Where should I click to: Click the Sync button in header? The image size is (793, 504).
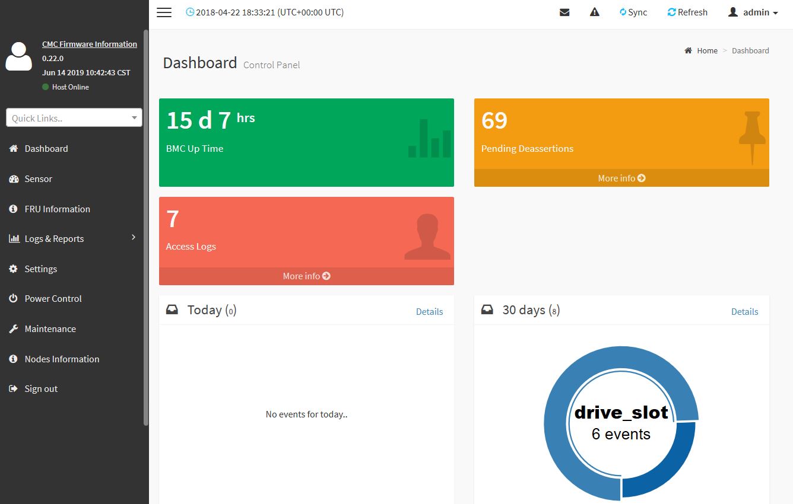[633, 12]
